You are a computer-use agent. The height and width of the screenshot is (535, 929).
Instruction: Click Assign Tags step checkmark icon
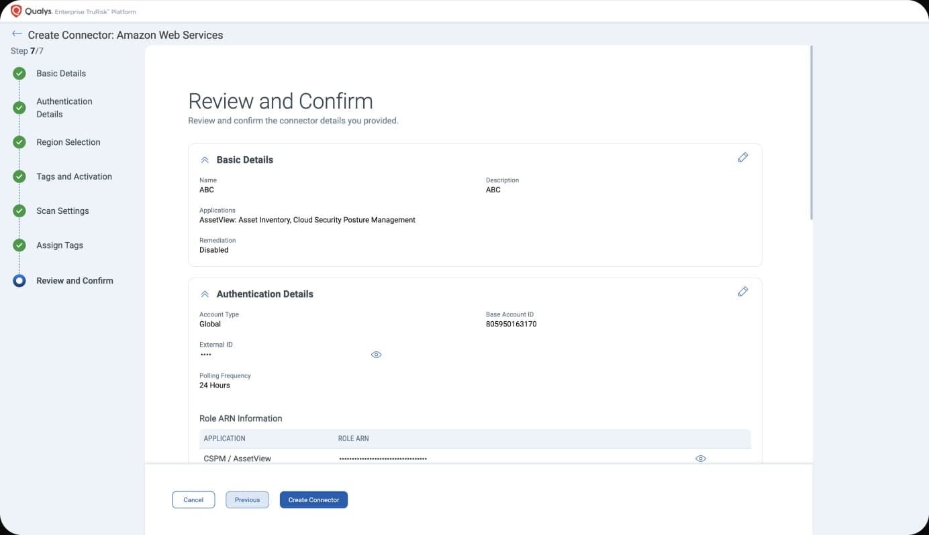pyautogui.click(x=19, y=245)
